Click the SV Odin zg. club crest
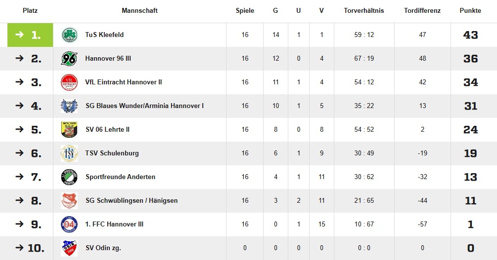Viewport: 497px width, 260px height. 69,248
